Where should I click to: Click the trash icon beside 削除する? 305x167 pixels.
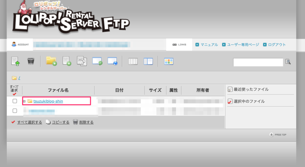[75, 122]
